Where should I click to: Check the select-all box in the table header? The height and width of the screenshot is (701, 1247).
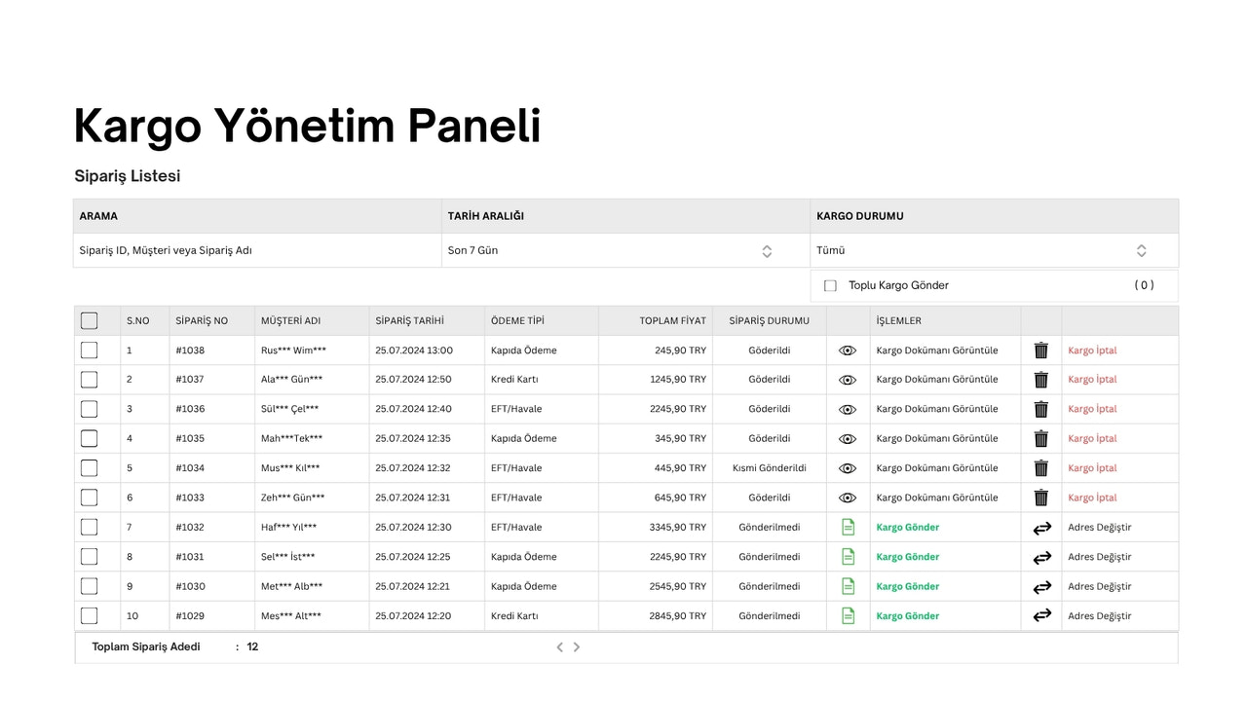pyautogui.click(x=90, y=320)
